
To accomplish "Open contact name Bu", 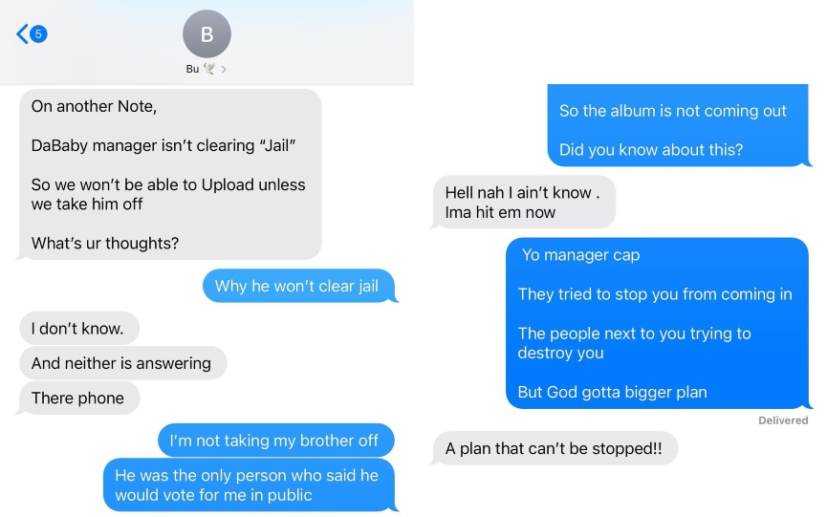I will (192, 69).
